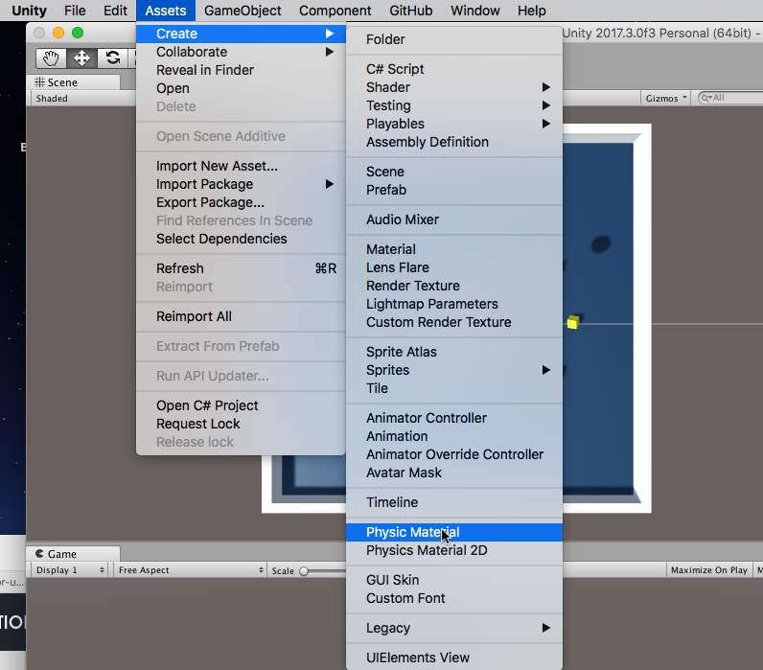Viewport: 763px width, 670px height.
Task: Click the Scale slider handle
Action: 304,570
